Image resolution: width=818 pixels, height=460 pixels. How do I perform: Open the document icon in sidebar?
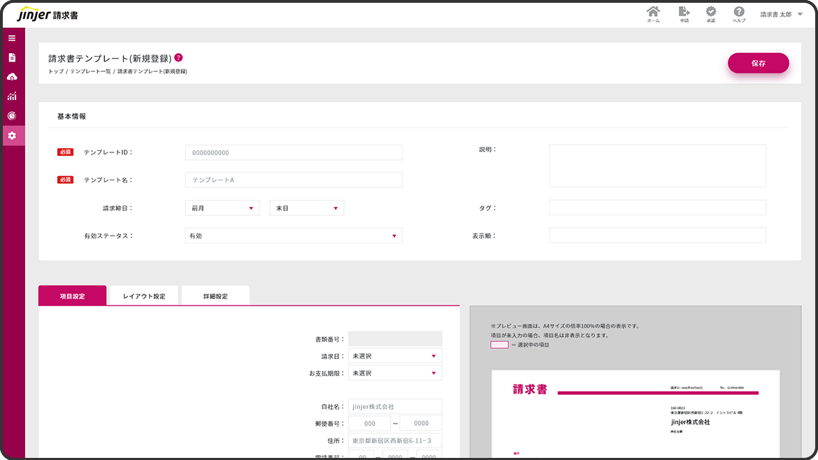(x=12, y=57)
